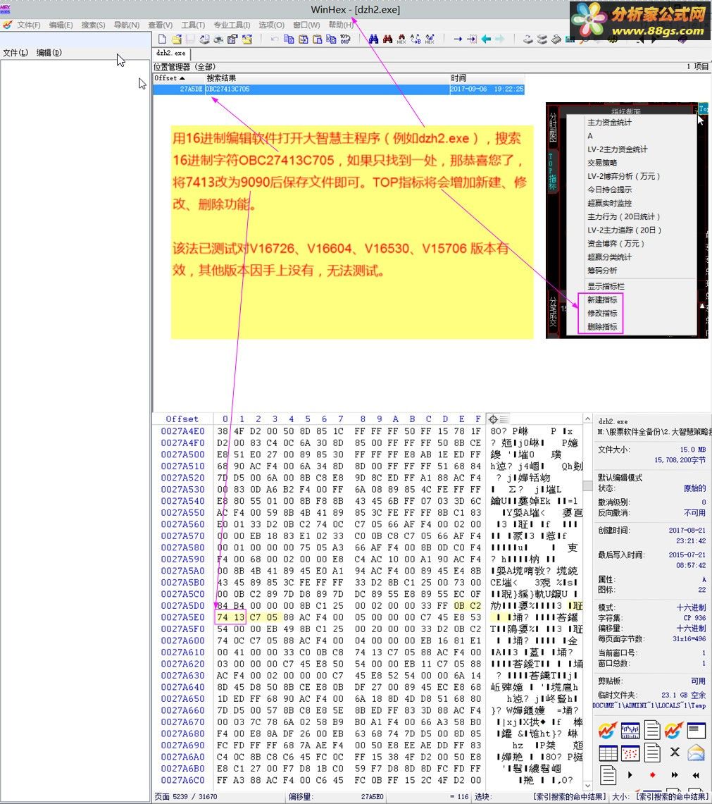This screenshot has height=804, width=712.
Task: Click the Copy block toolbar icon
Action: tap(289, 39)
